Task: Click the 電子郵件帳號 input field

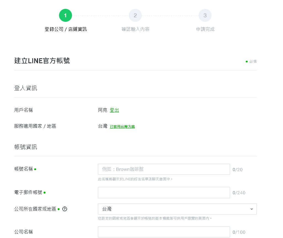Action: tap(164, 192)
